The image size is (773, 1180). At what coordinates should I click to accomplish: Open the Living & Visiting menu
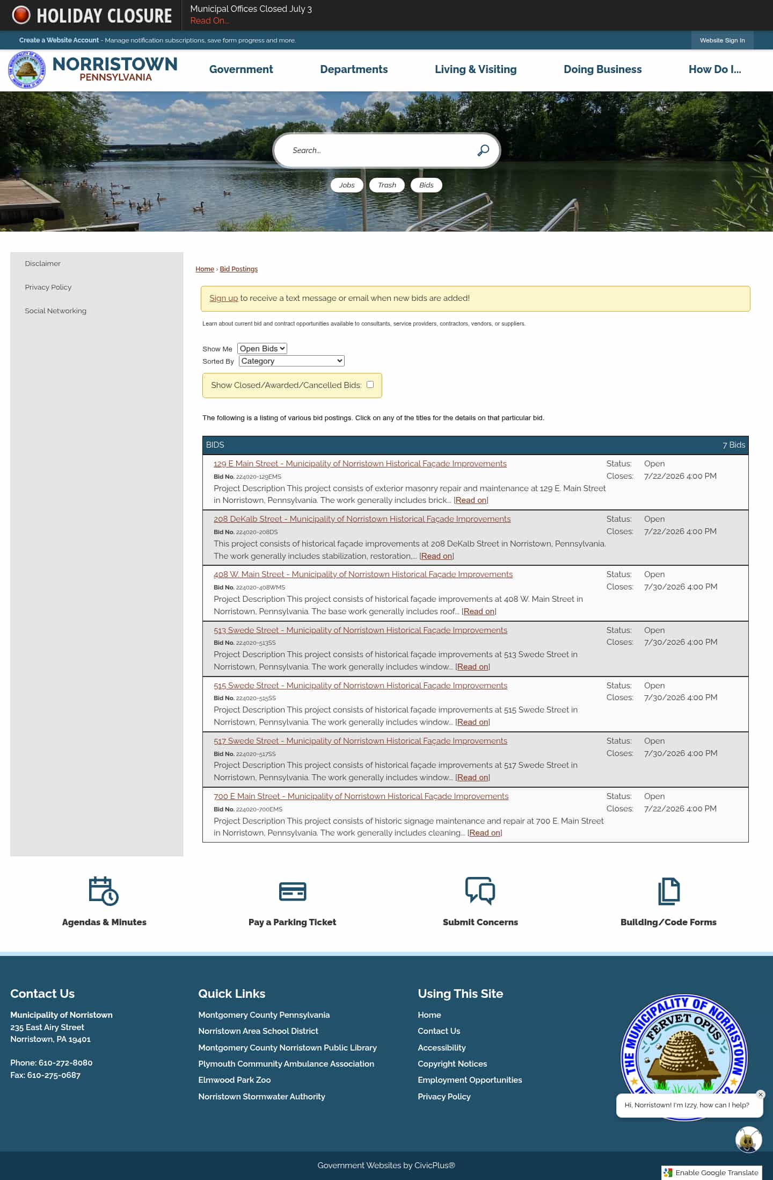(476, 69)
